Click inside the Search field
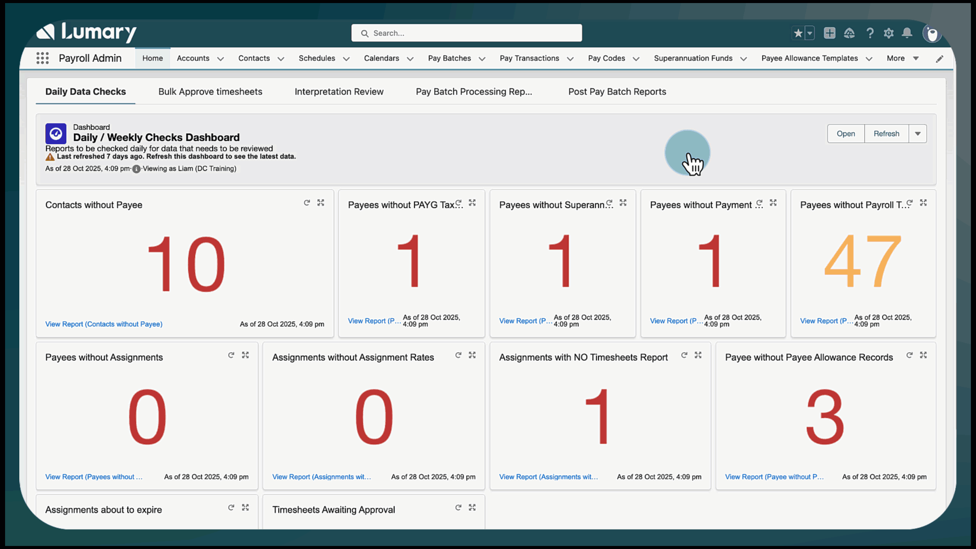Image resolution: width=976 pixels, height=549 pixels. pos(467,33)
